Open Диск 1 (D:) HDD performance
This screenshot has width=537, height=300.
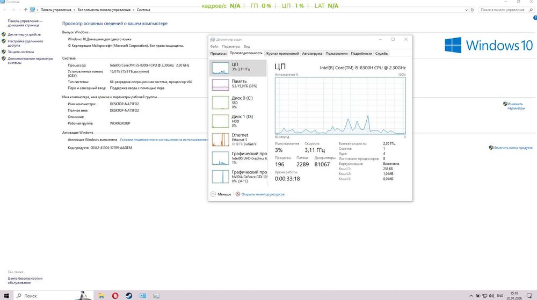(x=238, y=121)
